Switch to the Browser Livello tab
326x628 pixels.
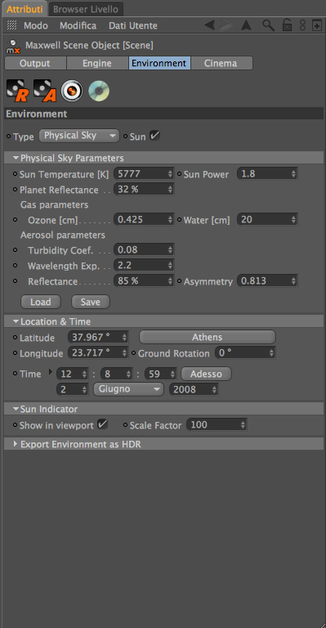coord(86,9)
